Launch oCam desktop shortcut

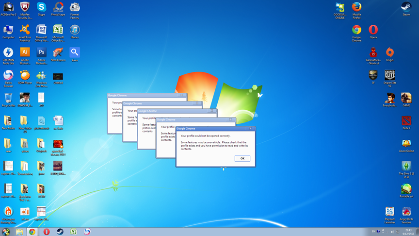coord(25,214)
